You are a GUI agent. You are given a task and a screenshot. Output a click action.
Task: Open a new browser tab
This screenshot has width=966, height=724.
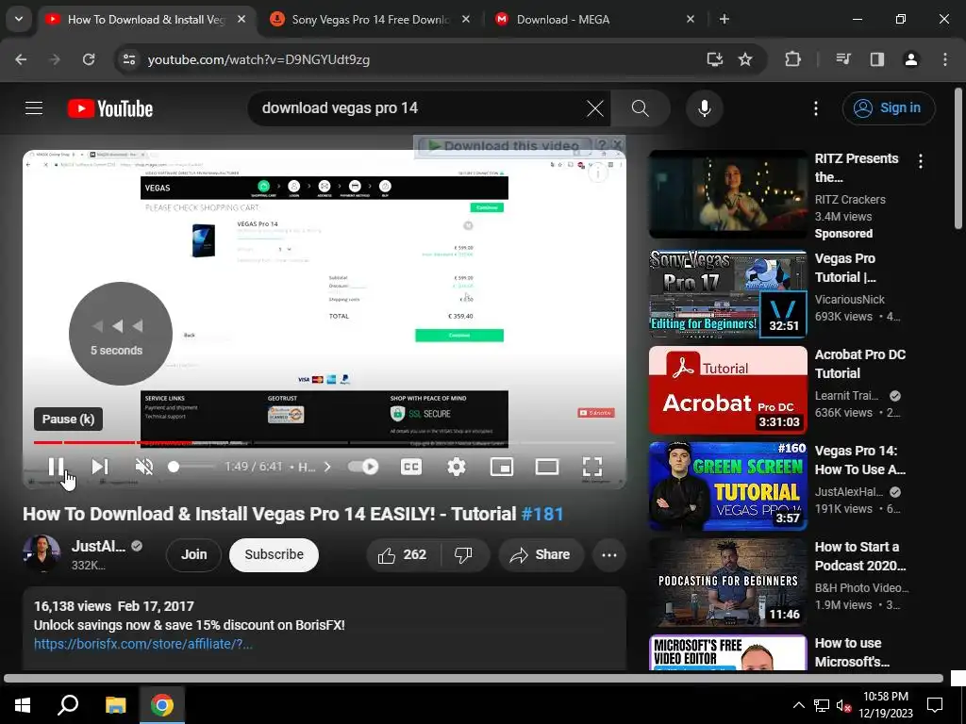point(724,20)
